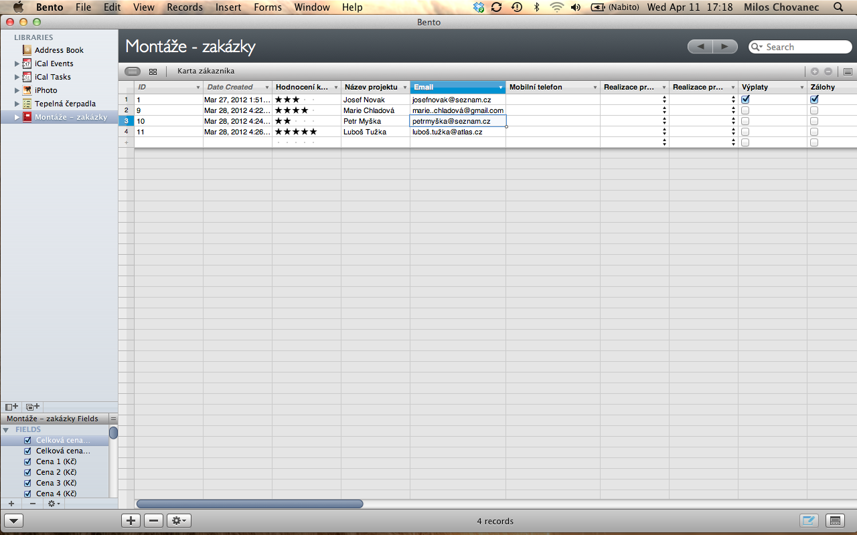Expand the iCal Events library
Screen dimensions: 857x535
point(17,64)
